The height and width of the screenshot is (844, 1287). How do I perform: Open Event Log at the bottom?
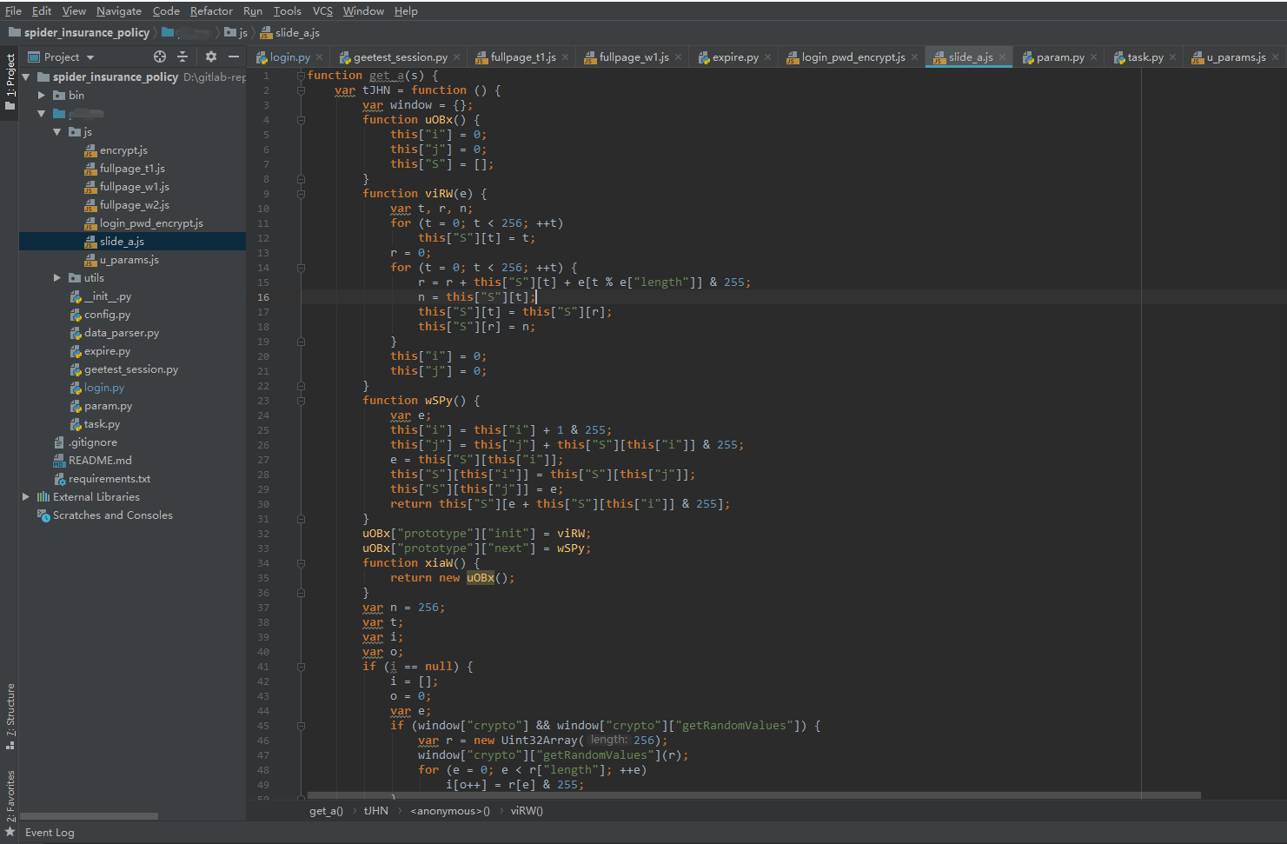click(50, 833)
